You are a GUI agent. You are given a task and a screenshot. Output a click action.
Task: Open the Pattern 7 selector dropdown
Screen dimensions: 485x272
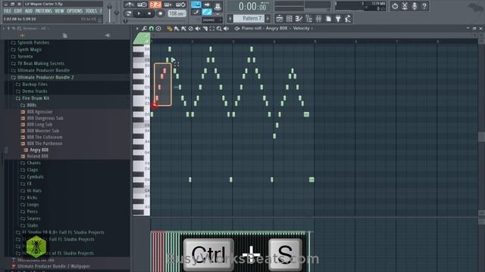249,18
